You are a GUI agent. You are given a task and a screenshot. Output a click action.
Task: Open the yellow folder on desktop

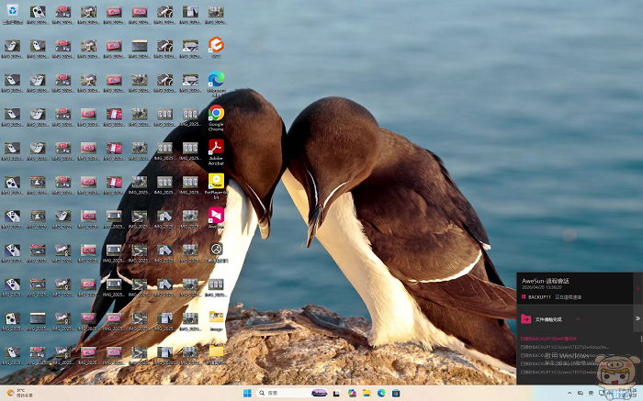point(216,351)
